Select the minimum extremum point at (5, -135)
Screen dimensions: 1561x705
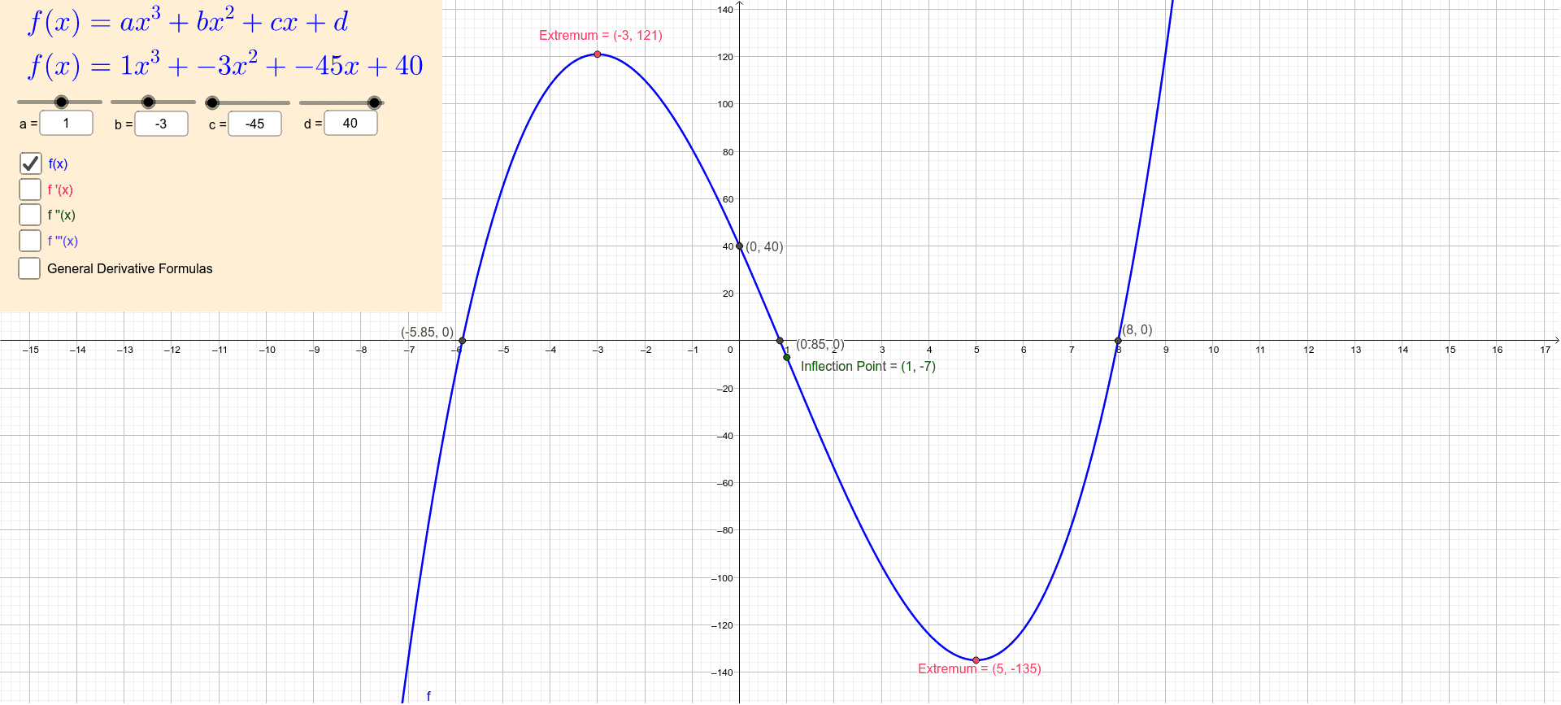coord(976,660)
